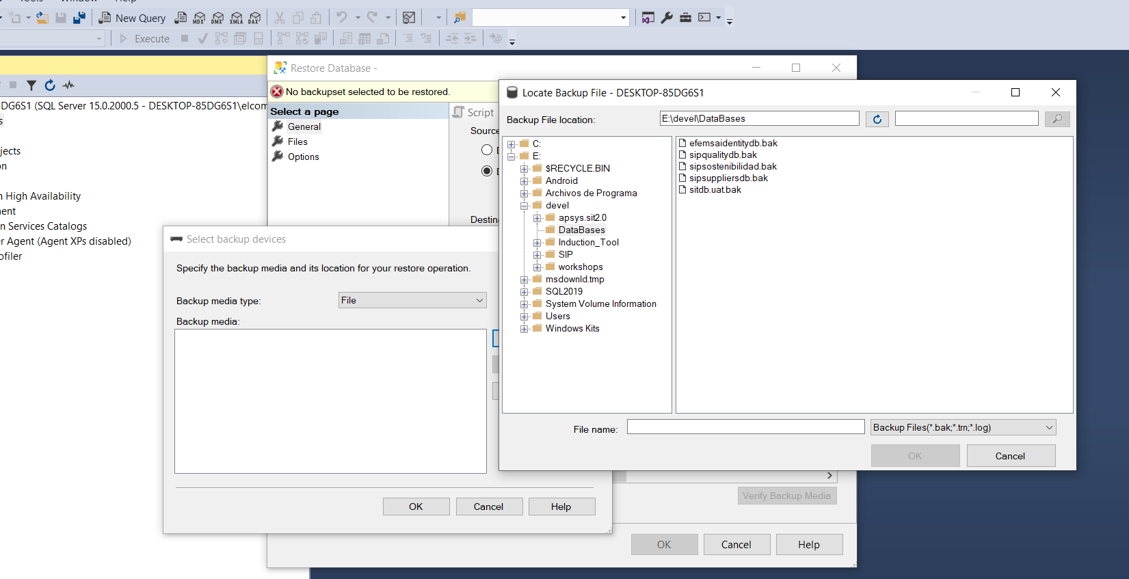Expand the SQL2019 folder in the tree

click(524, 292)
